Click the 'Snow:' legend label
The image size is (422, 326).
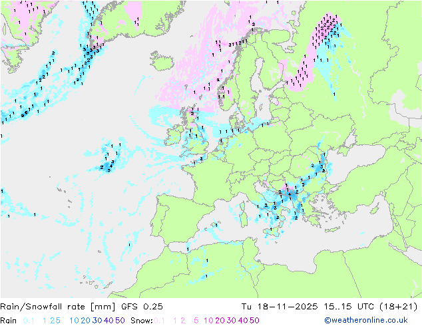coord(142,321)
